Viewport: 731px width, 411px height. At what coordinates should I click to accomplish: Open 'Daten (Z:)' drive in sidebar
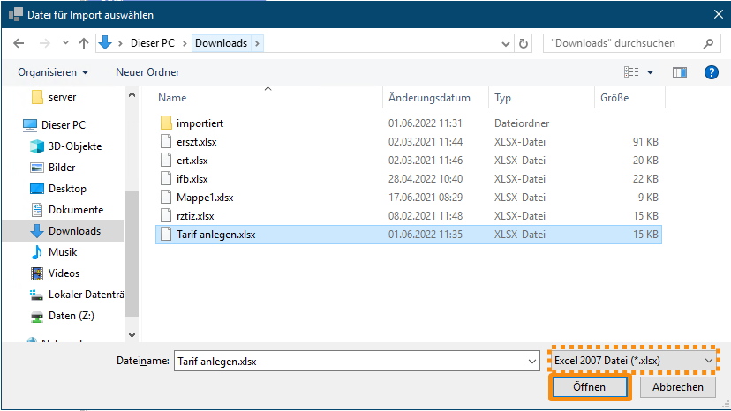(x=72, y=316)
